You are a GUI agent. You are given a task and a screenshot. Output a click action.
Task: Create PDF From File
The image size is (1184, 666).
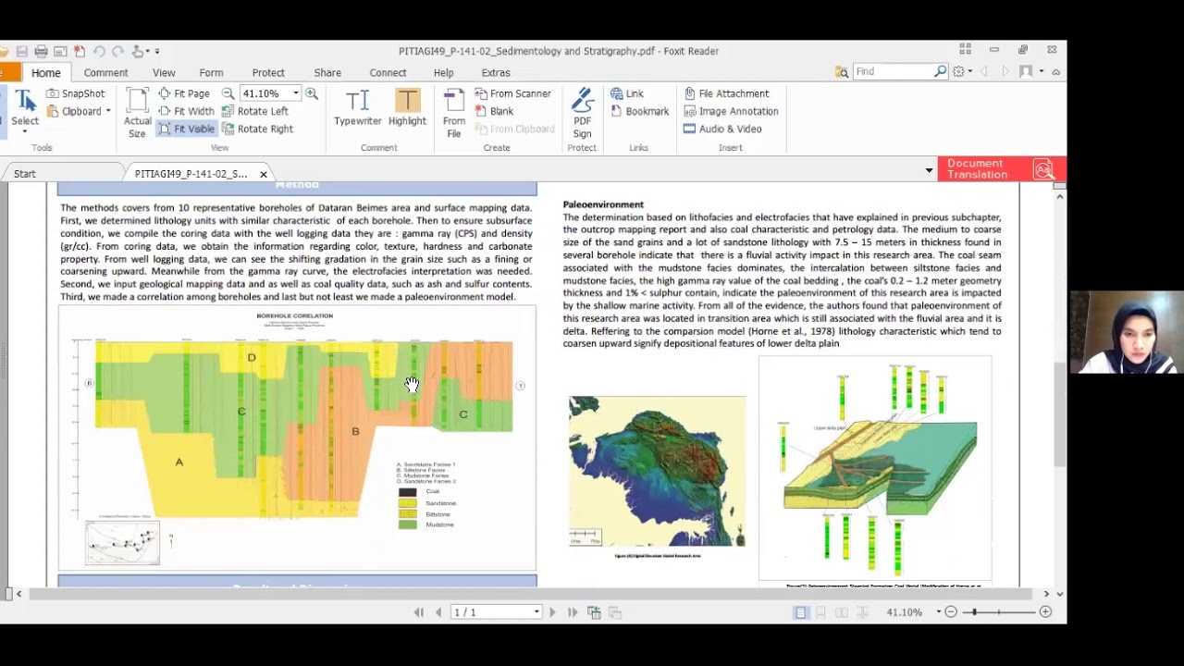pos(454,113)
